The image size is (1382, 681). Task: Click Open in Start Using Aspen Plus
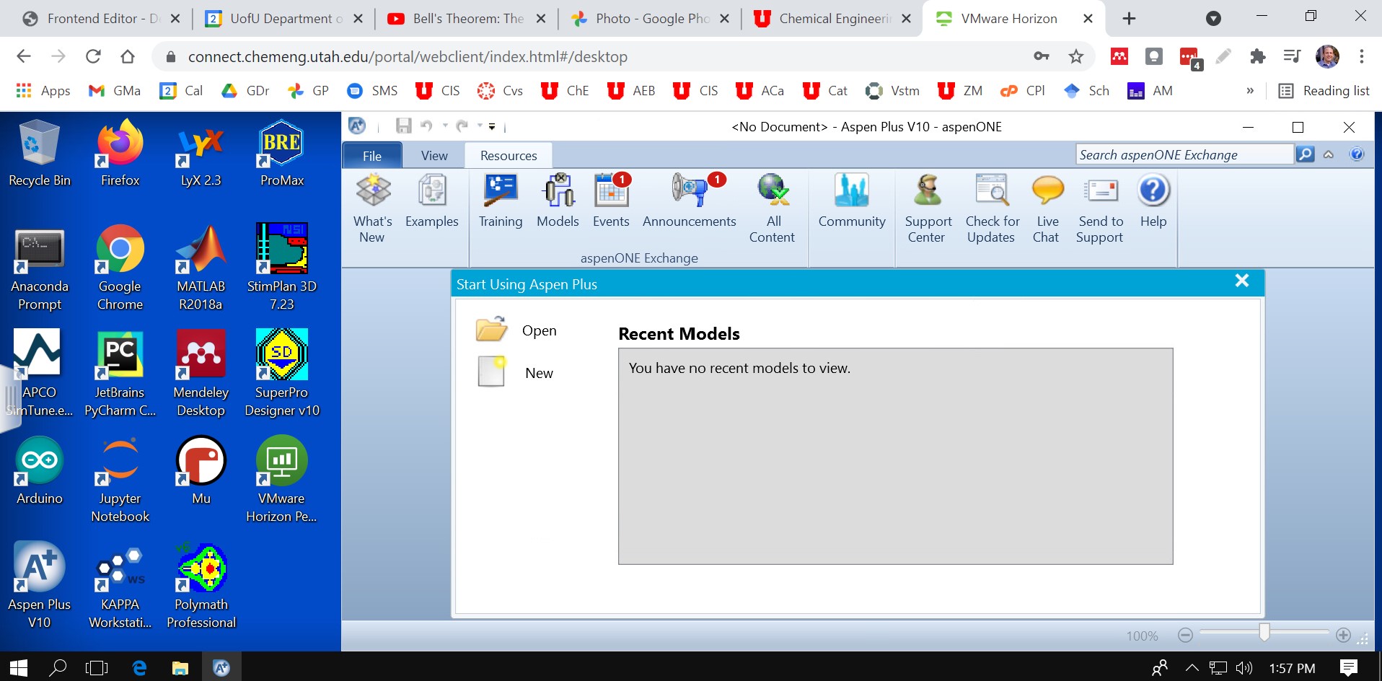[516, 330]
